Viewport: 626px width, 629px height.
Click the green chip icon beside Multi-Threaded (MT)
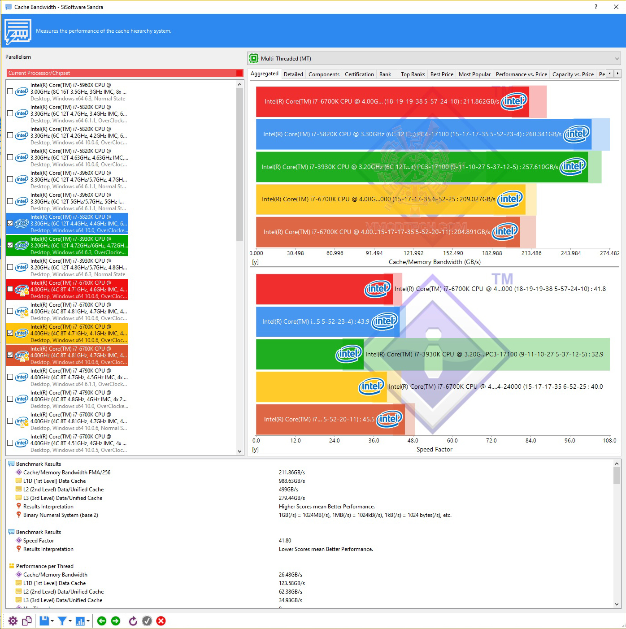254,58
